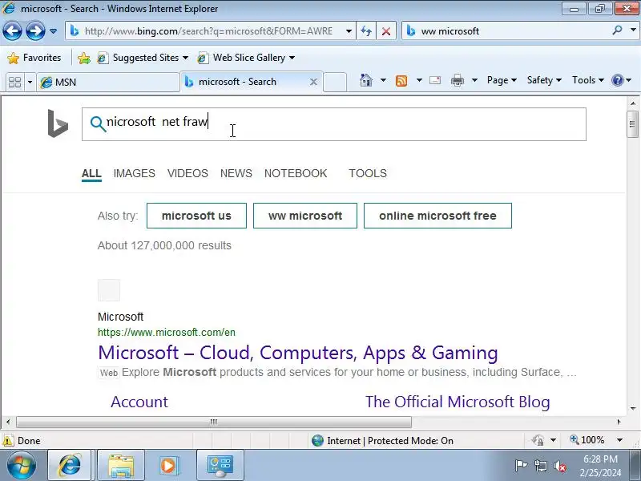Click 'Internet | Protected Mode: On' status
The width and height of the screenshot is (641, 481).
[x=383, y=440]
